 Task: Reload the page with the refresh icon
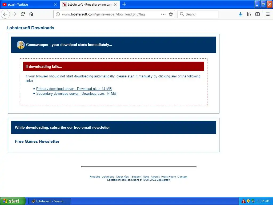(x=23, y=14)
